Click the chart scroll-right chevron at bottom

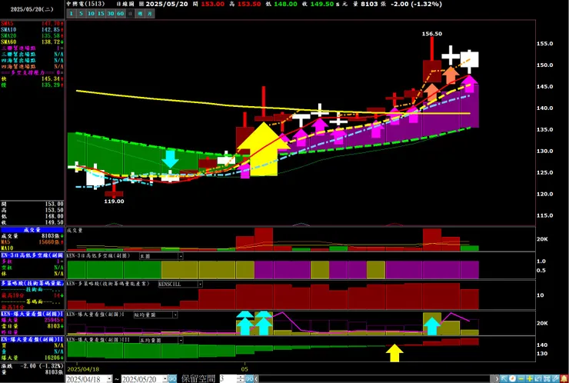pyautogui.click(x=497, y=379)
